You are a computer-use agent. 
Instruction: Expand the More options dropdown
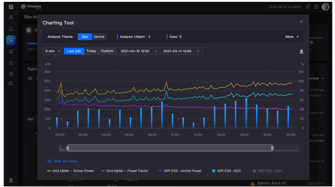point(292,37)
